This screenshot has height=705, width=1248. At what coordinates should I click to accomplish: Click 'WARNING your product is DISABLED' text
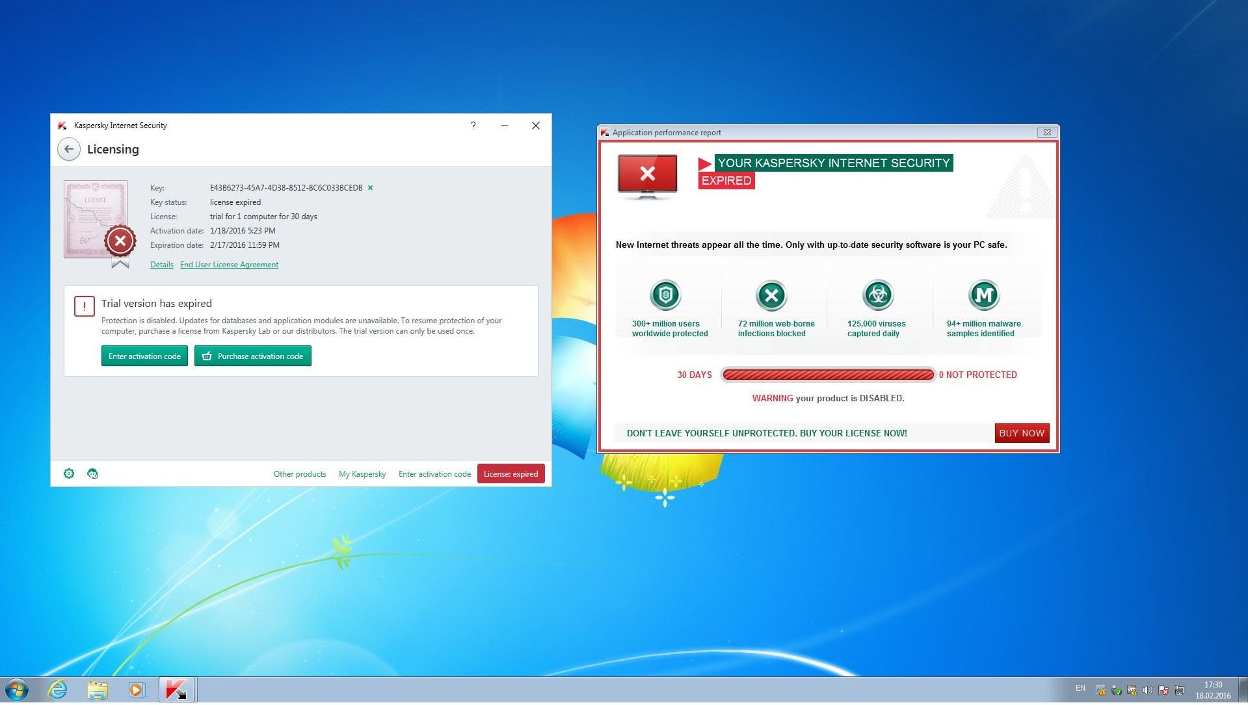tap(828, 398)
